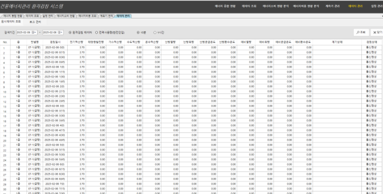This screenshot has height=194, width=383.
Task: Select the 1층 floor cell in row 15
Action: click(18, 115)
